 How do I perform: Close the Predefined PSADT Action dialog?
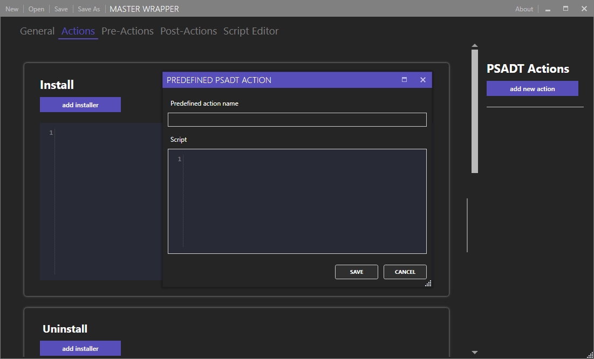423,80
